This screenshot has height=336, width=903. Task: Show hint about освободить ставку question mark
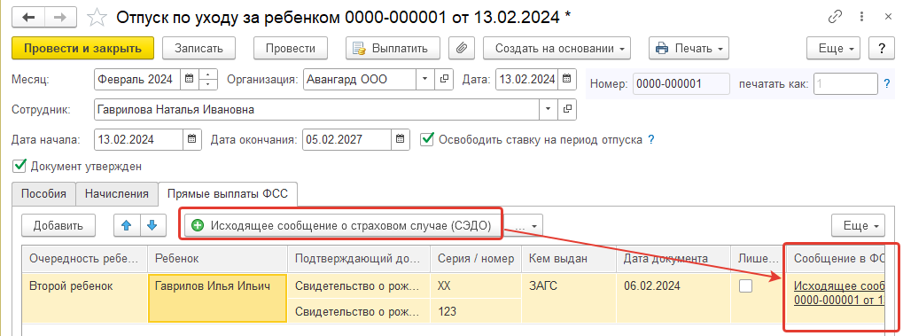pos(650,139)
